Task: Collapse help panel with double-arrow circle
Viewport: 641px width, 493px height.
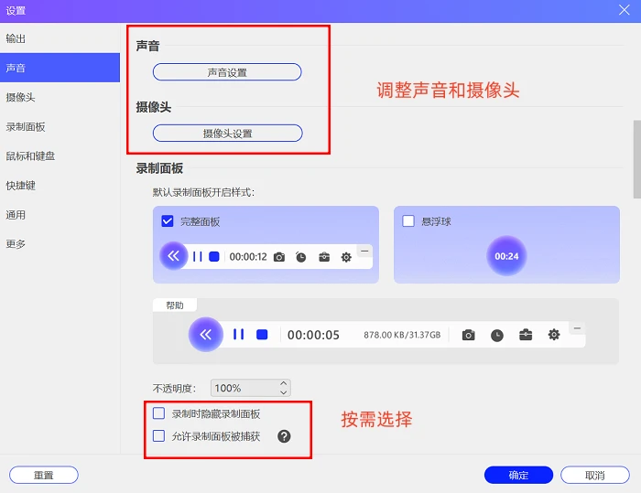Action: [206, 335]
